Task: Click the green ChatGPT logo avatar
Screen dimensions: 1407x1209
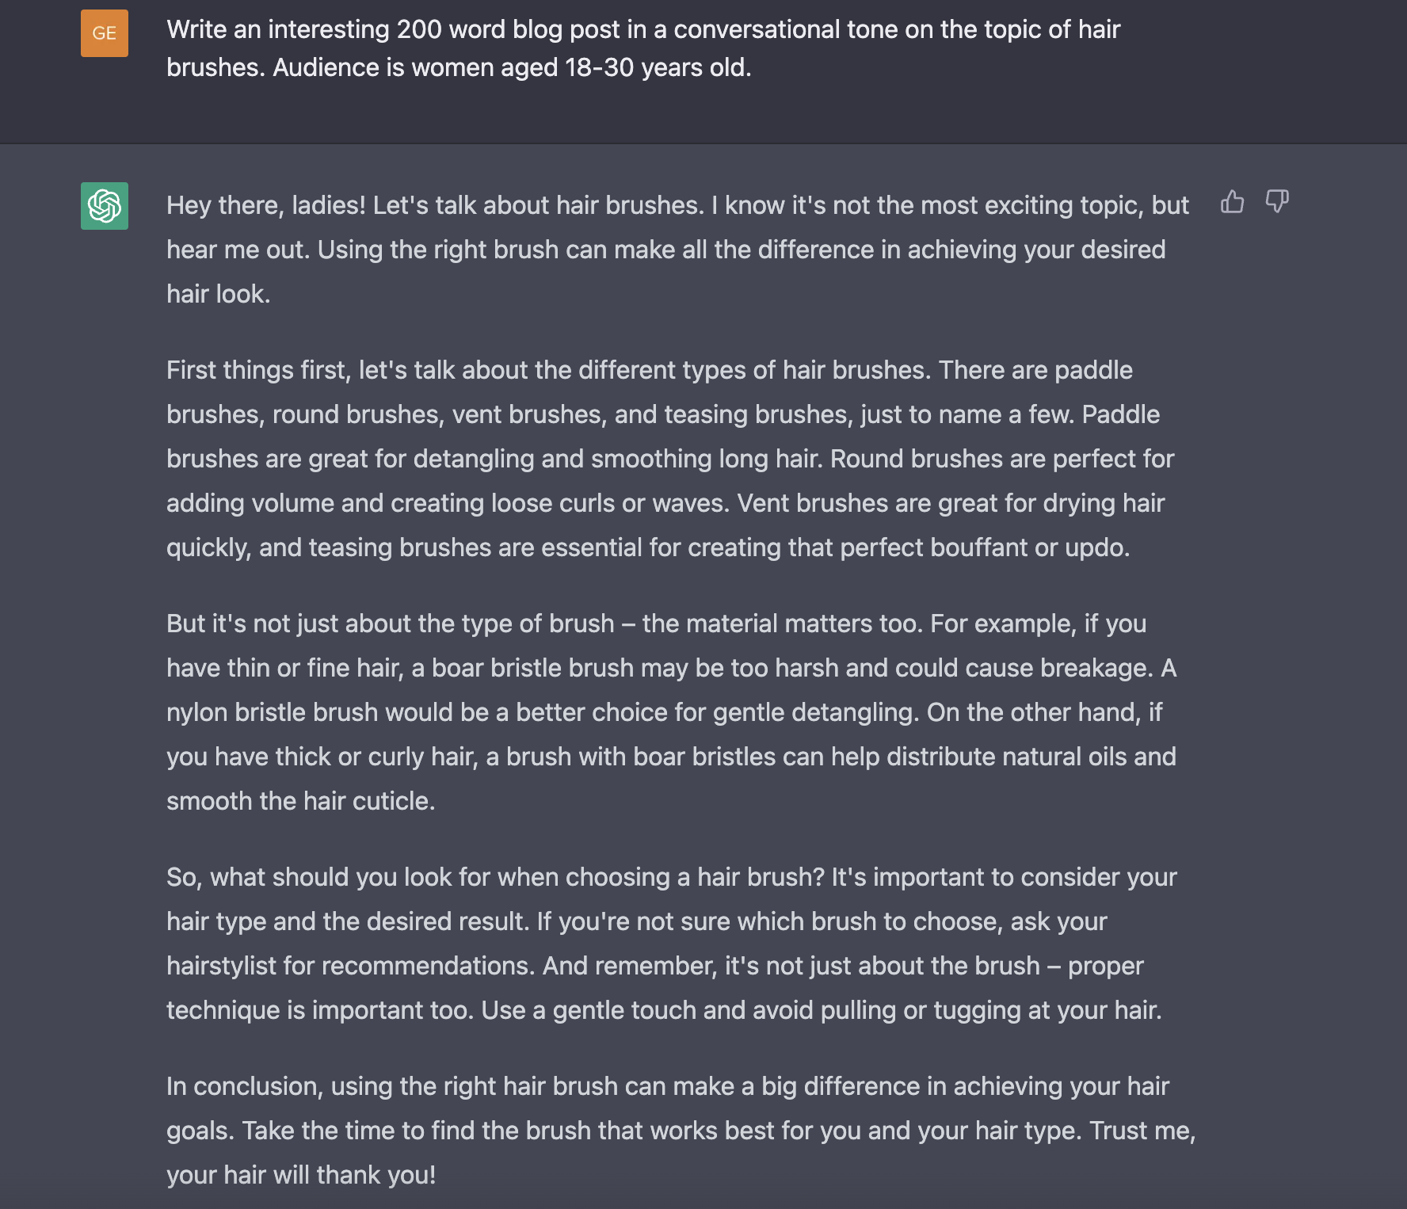Action: point(105,206)
